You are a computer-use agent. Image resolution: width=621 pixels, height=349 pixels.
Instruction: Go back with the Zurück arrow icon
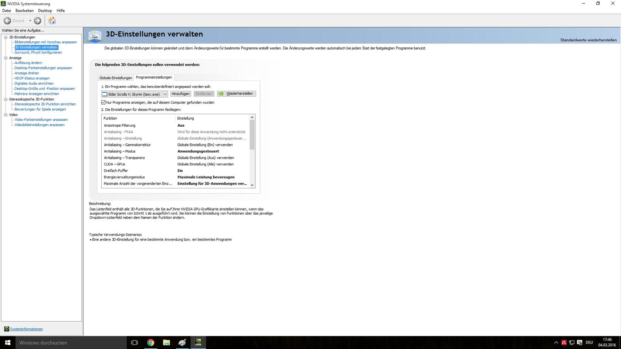[7, 21]
